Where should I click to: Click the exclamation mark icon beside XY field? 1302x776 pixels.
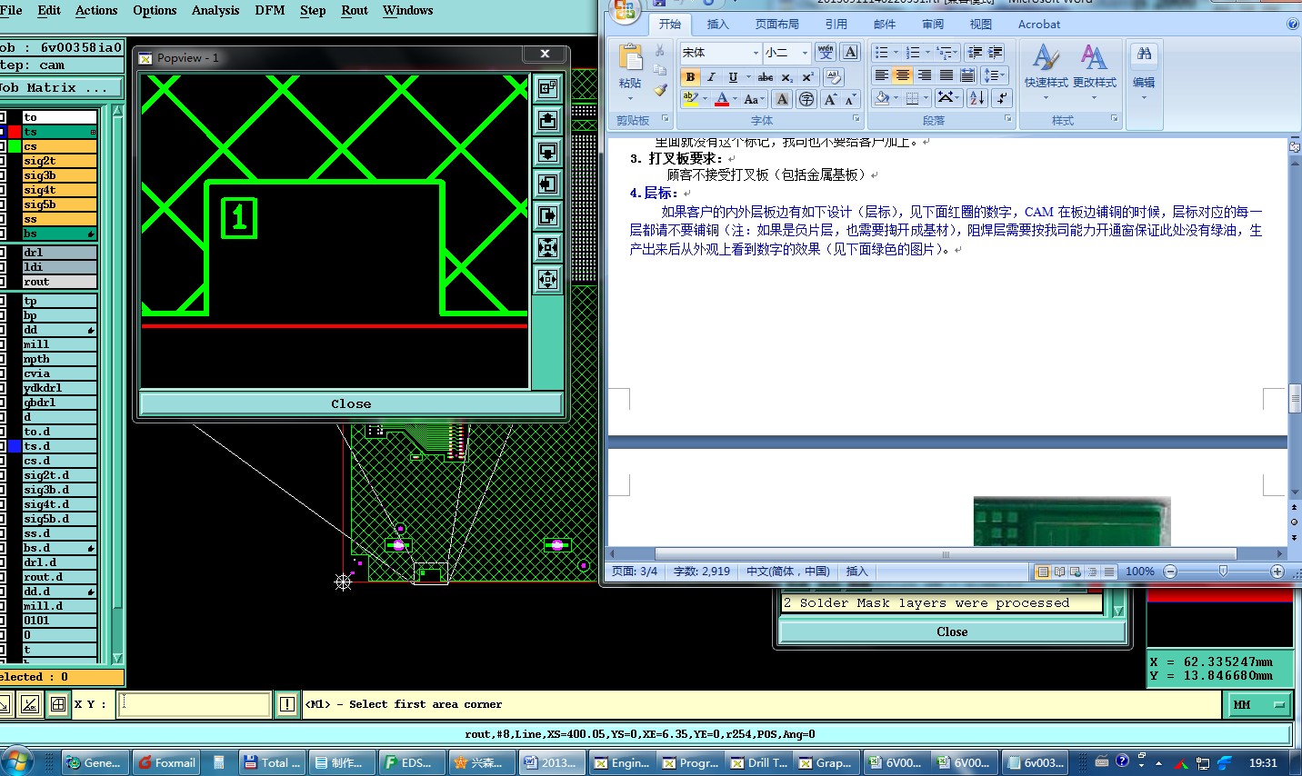click(287, 704)
